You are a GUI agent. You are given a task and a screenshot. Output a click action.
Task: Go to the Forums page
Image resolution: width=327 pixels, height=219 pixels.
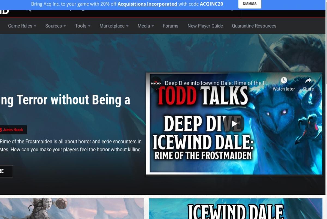(171, 26)
